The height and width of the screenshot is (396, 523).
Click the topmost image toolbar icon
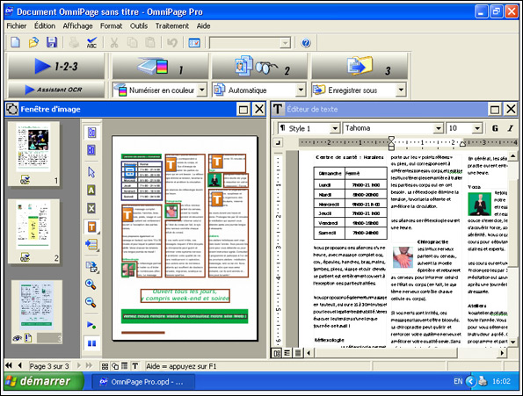[91, 133]
